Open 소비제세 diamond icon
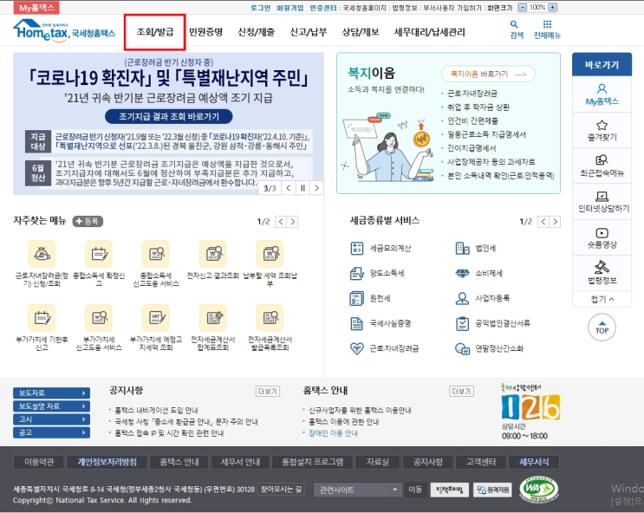The width and height of the screenshot is (644, 513). pyautogui.click(x=463, y=273)
